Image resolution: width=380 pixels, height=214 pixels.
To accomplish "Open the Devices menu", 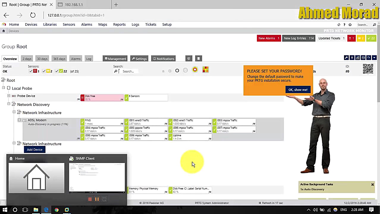I will point(31,24).
